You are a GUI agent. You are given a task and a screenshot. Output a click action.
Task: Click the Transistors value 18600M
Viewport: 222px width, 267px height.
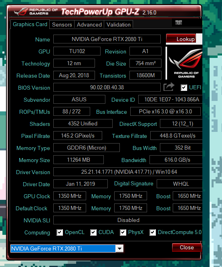tap(145, 75)
